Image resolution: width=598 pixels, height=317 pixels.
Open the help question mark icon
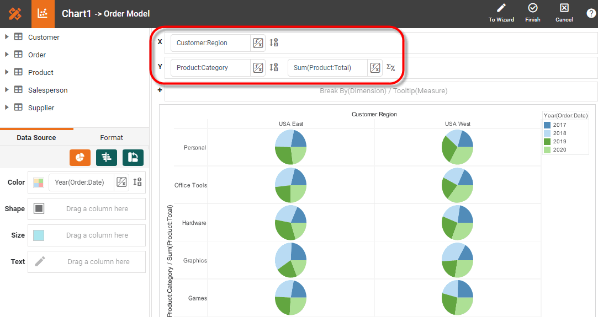coord(591,14)
